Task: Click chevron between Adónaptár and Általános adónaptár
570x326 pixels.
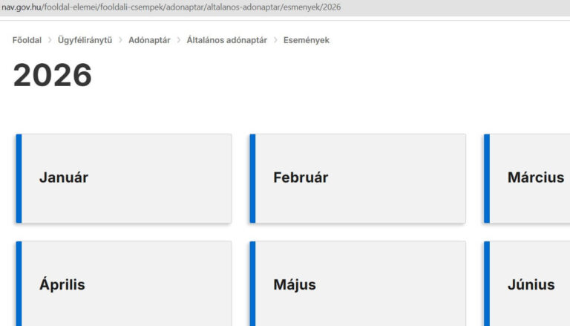Action: point(178,40)
